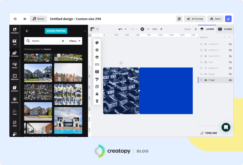243x165 pixels.
Task: Click the blue download button
Action: pyautogui.click(x=228, y=19)
